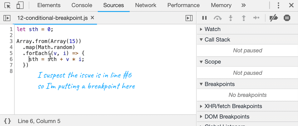Image resolution: width=298 pixels, height=126 pixels.
Task: Activate the inspect element picker icon
Action: point(7,6)
